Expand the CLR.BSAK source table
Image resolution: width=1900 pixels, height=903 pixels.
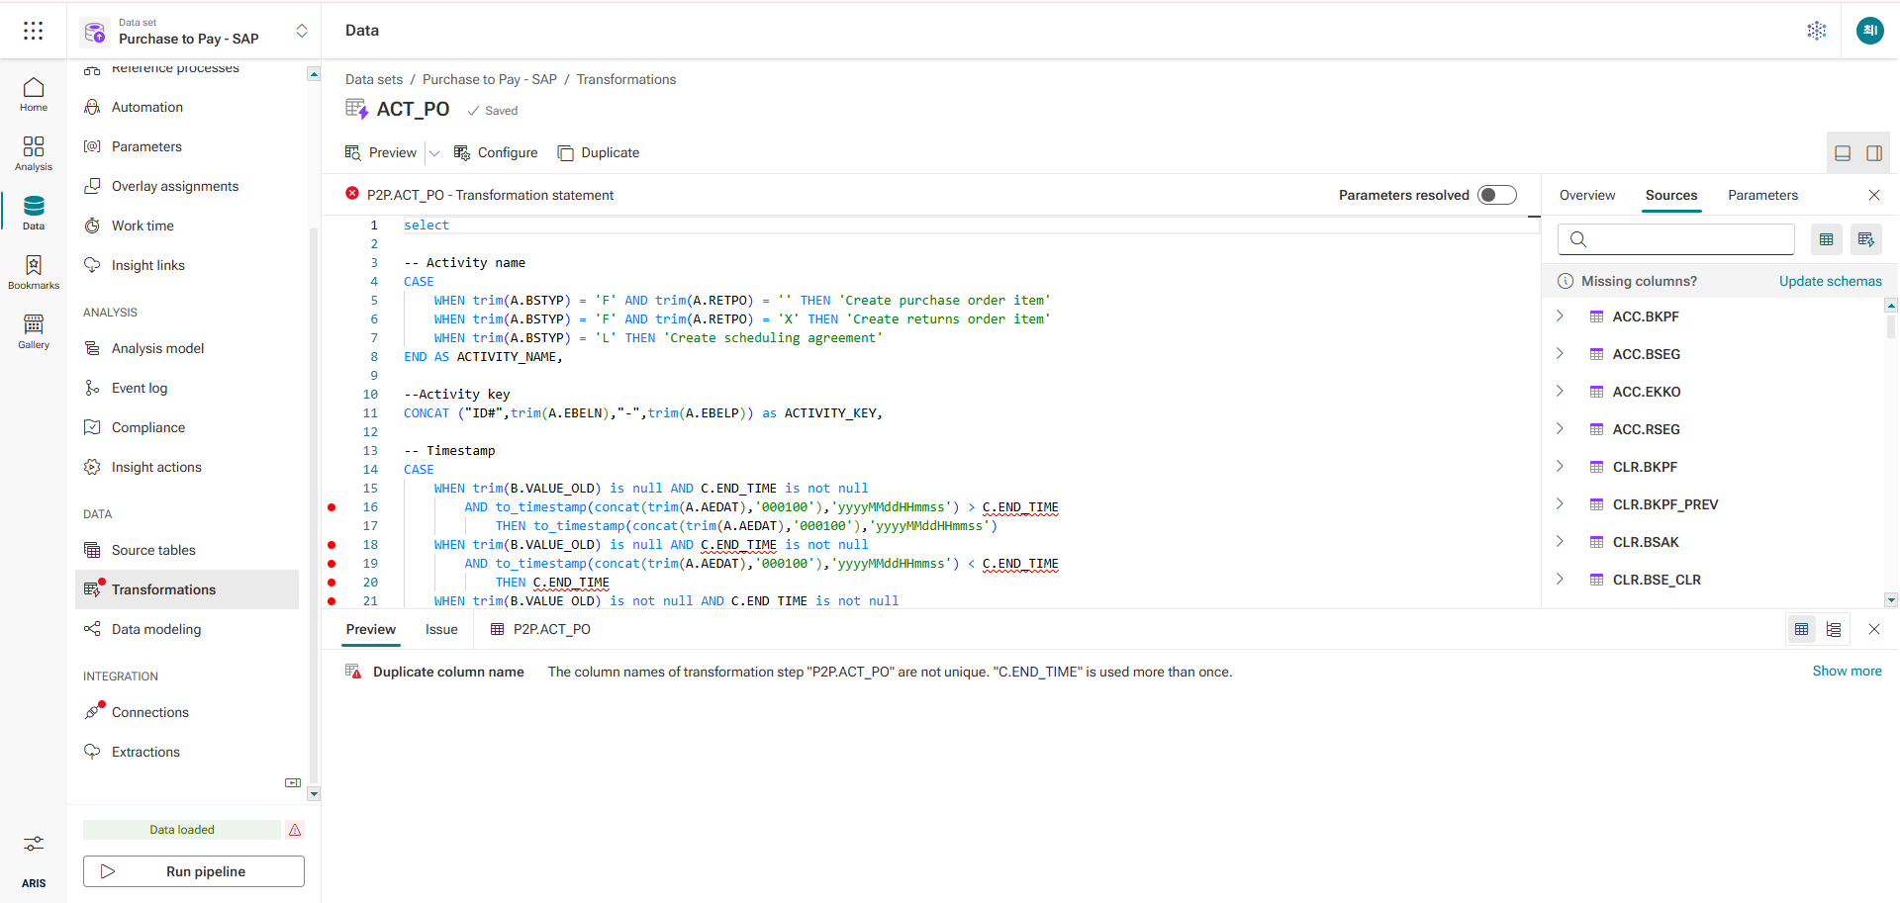pyautogui.click(x=1561, y=542)
